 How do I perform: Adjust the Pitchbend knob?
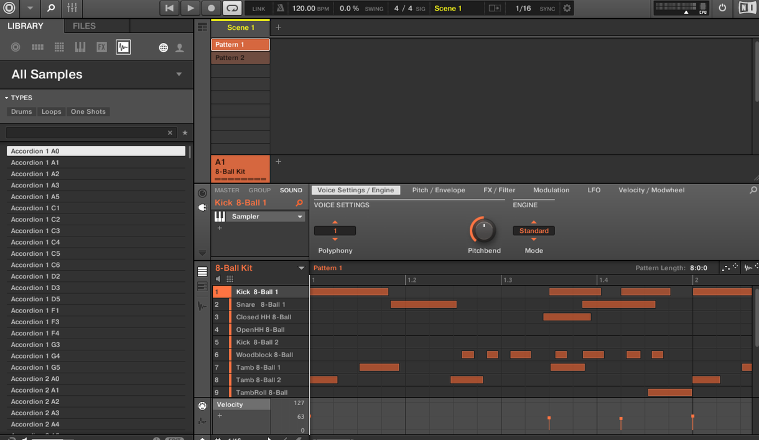(483, 231)
